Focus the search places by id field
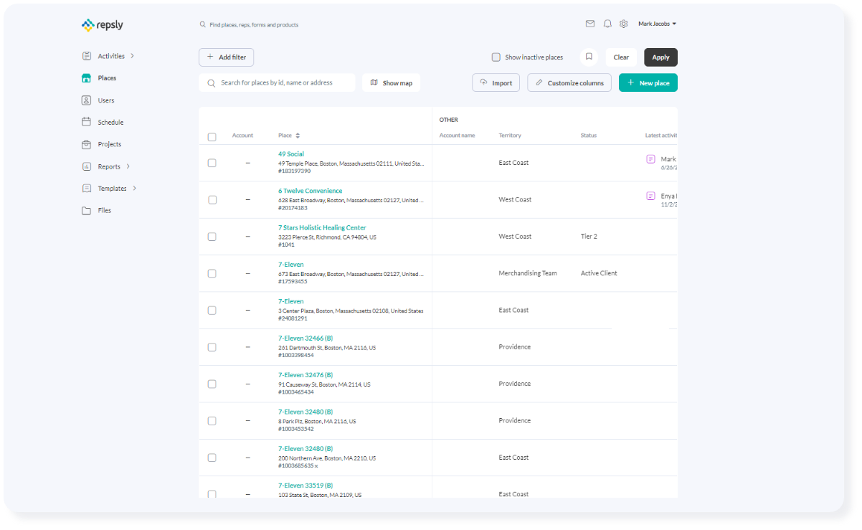 283,83
